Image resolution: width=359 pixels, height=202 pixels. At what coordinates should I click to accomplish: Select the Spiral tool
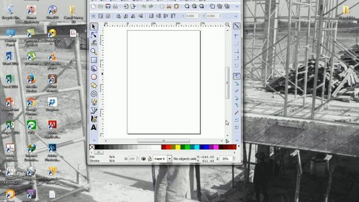[x=94, y=94]
